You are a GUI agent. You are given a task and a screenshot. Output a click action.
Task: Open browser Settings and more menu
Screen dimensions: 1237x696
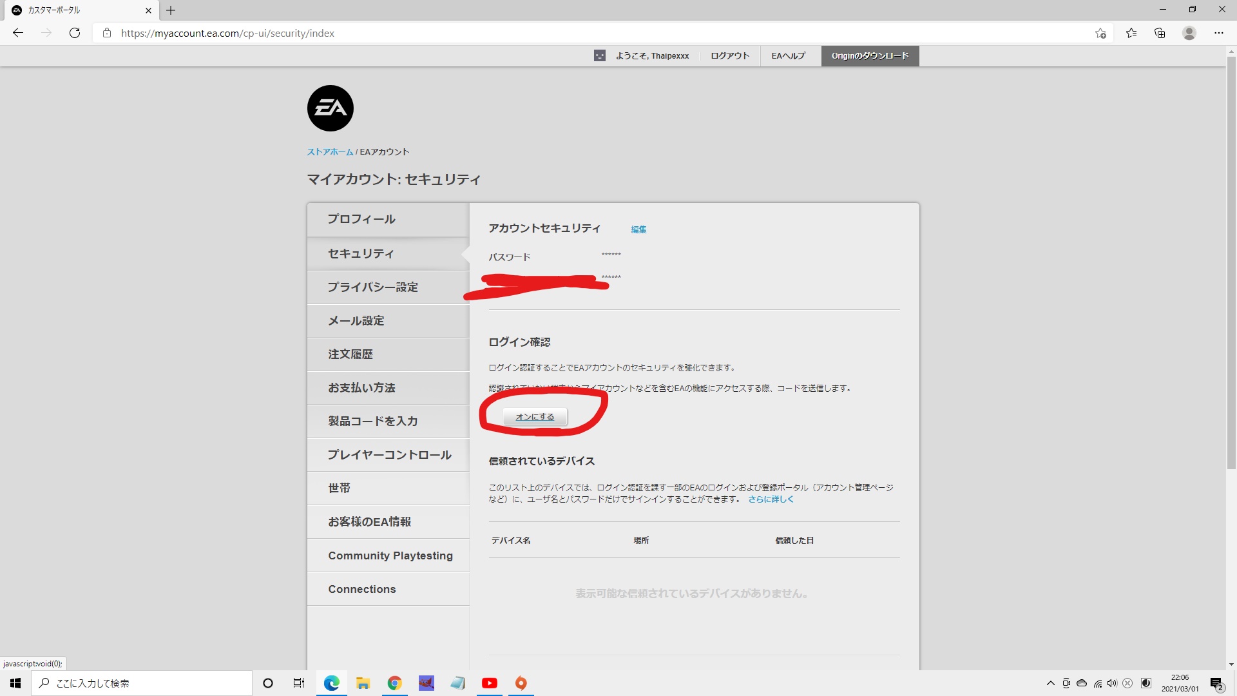(1219, 34)
